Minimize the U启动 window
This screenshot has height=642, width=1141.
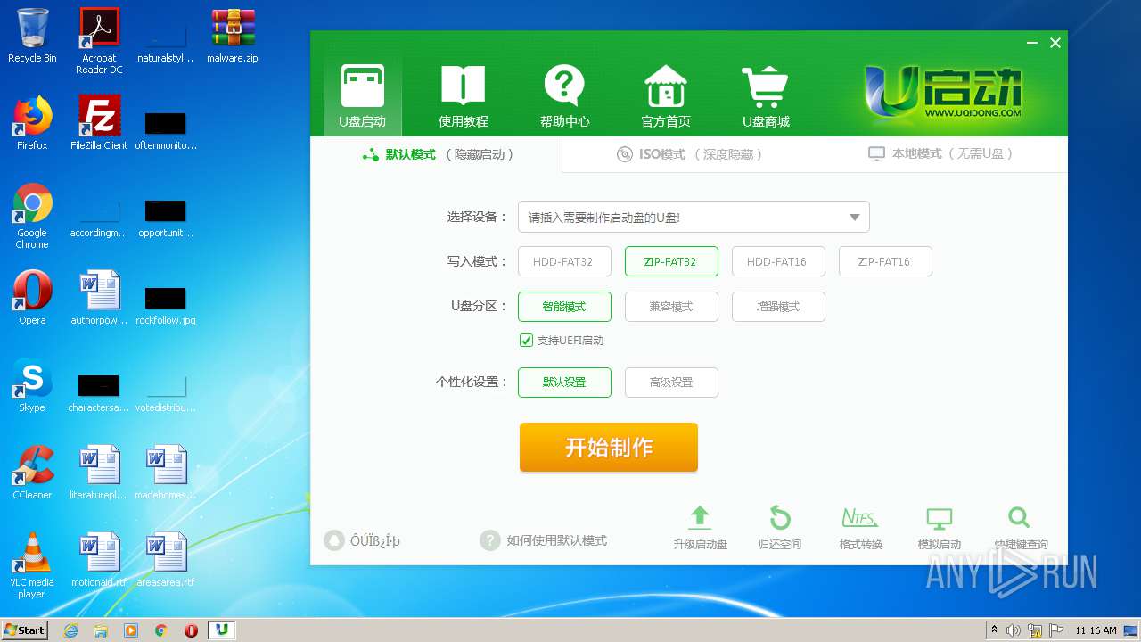click(1032, 43)
